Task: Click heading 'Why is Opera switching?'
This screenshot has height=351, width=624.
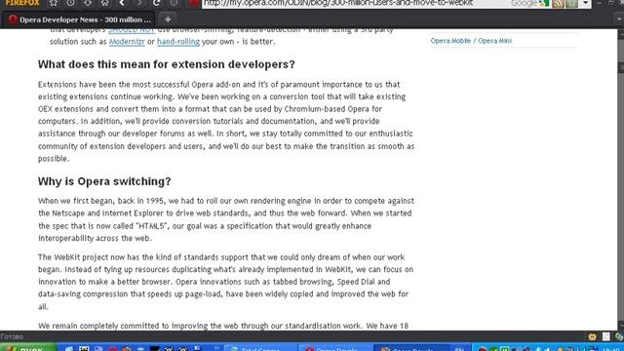Action: click(104, 181)
